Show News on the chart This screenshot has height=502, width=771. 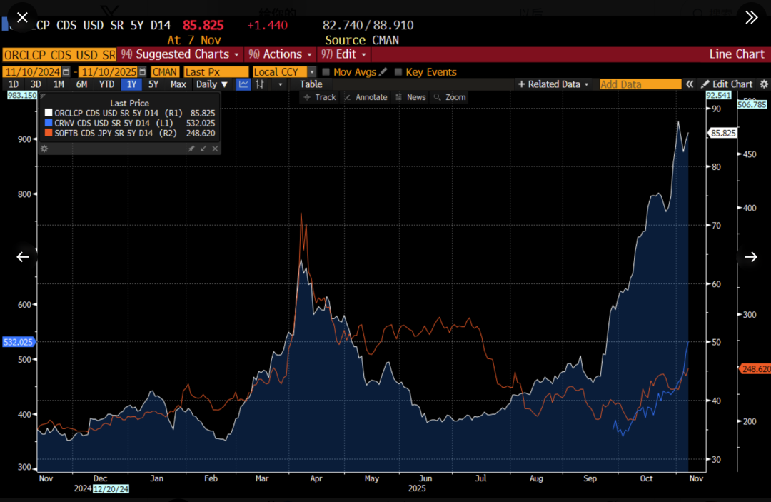(410, 97)
